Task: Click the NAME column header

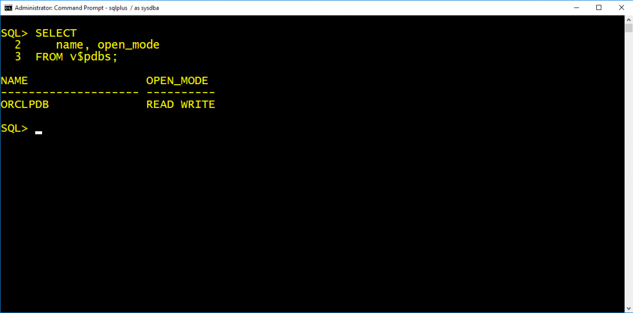Action: pyautogui.click(x=14, y=81)
